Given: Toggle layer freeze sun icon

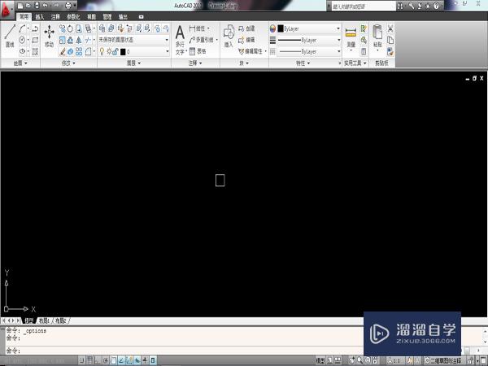Looking at the screenshot, I should (x=109, y=52).
